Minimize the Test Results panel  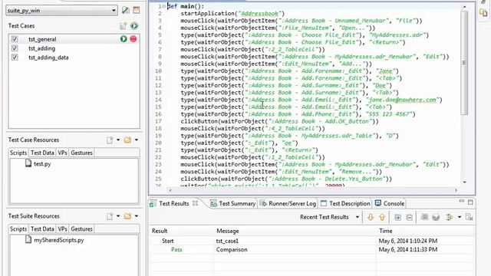(462, 202)
